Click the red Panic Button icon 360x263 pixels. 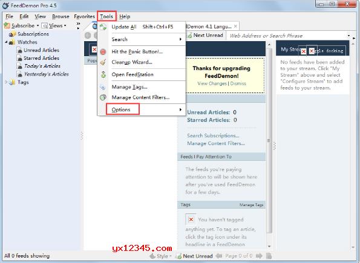[103, 51]
